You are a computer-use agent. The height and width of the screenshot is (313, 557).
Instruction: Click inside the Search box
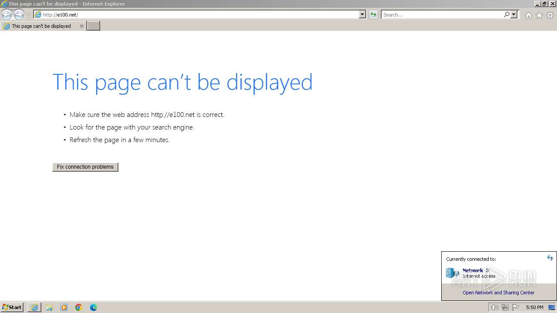442,15
